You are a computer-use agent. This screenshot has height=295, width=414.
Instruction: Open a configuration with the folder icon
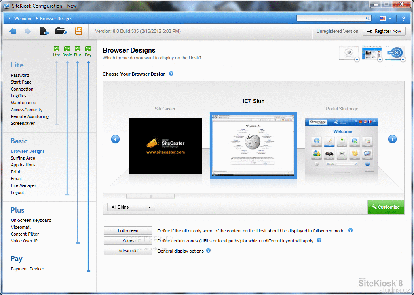[x=61, y=31]
